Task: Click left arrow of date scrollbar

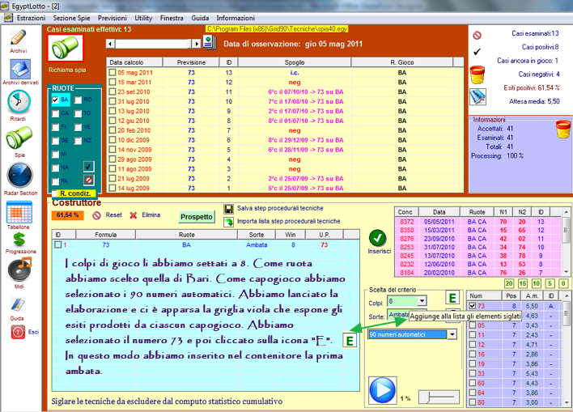Action: point(110,44)
